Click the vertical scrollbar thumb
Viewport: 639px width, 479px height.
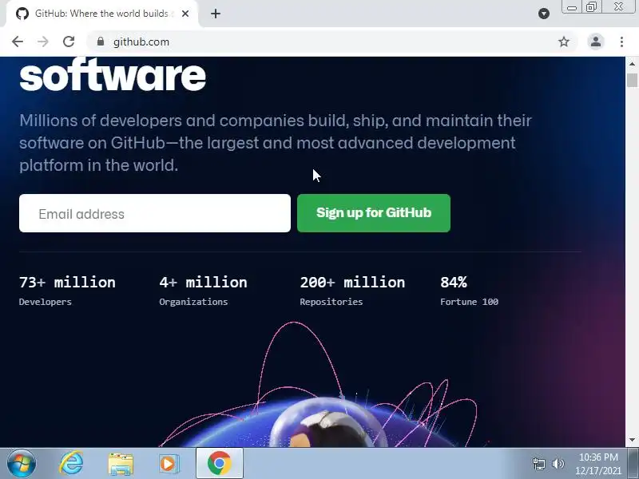click(x=632, y=80)
